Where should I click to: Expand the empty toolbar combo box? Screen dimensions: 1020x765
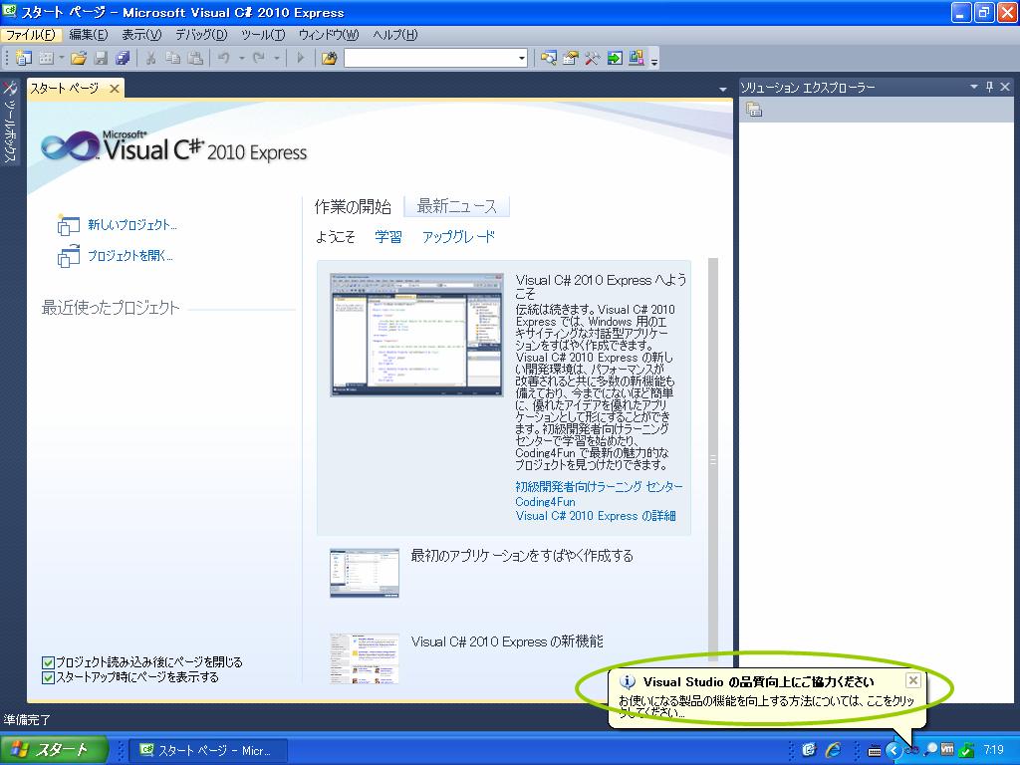point(521,58)
